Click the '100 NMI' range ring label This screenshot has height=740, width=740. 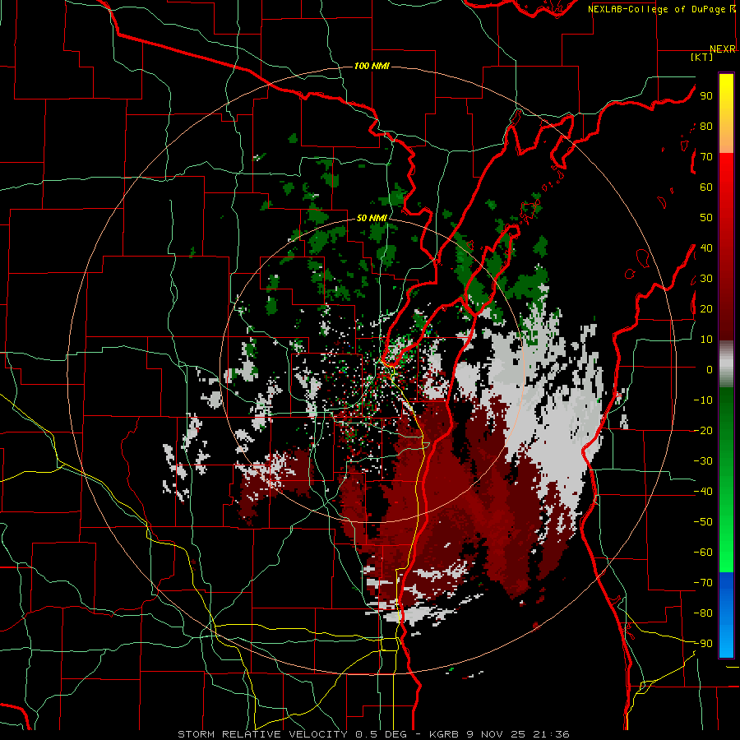click(372, 66)
